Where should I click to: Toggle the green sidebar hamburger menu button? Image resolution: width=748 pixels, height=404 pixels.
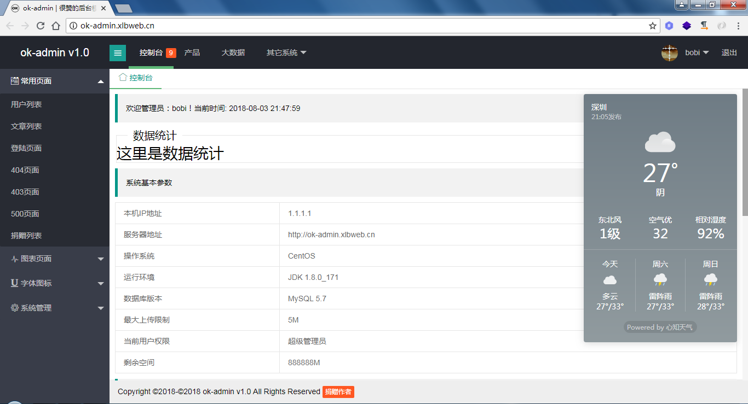pyautogui.click(x=118, y=53)
